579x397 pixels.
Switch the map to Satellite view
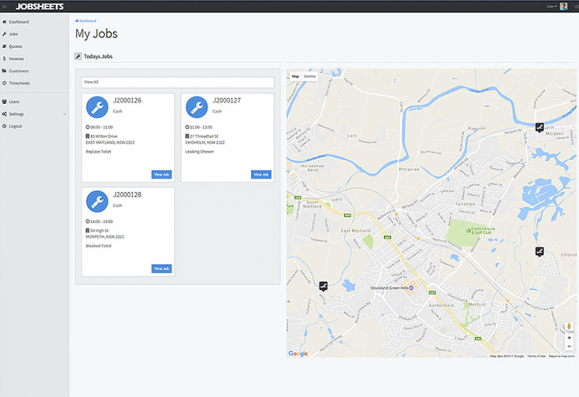pos(309,77)
